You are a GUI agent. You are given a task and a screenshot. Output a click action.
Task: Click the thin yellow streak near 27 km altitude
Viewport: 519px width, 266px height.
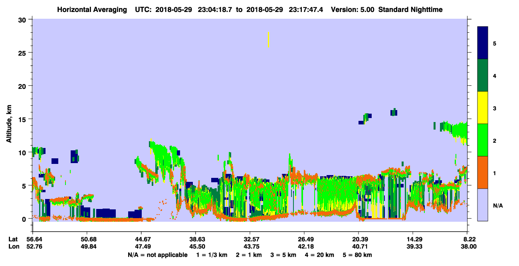point(268,39)
